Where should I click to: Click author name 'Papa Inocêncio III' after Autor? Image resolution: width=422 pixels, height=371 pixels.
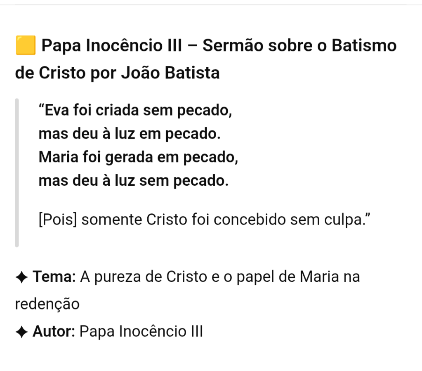141,331
